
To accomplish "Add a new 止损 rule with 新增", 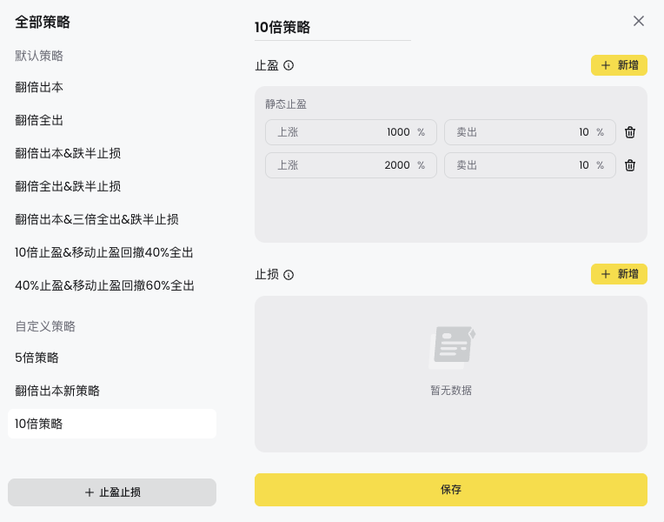I will pos(619,274).
